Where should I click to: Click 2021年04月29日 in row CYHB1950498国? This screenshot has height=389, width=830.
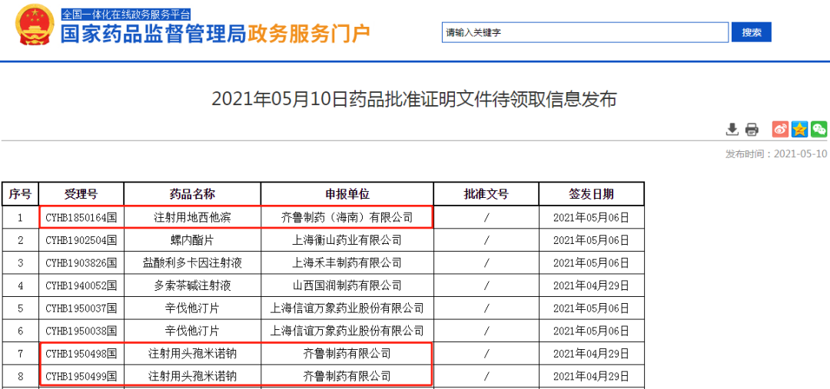click(591, 354)
